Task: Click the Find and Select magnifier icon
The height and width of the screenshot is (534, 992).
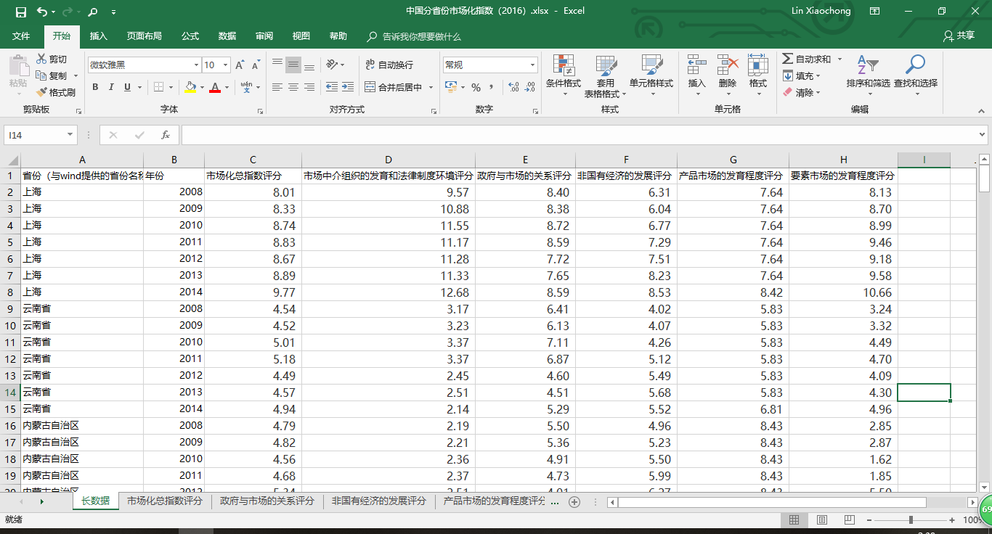Action: pyautogui.click(x=915, y=65)
